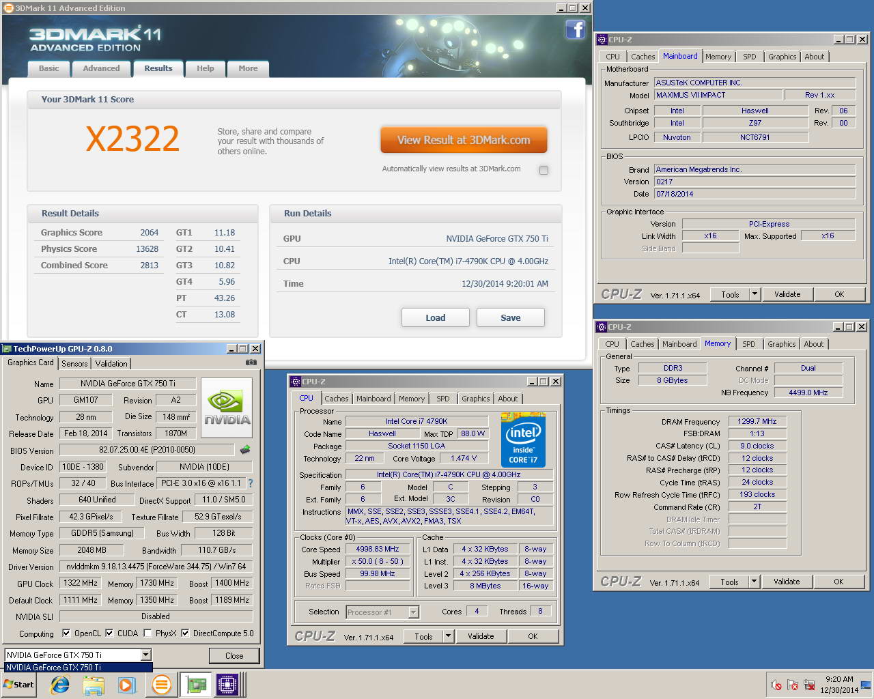Click the Show Desktop icon by the clock
The height and width of the screenshot is (699, 874).
(x=866, y=685)
